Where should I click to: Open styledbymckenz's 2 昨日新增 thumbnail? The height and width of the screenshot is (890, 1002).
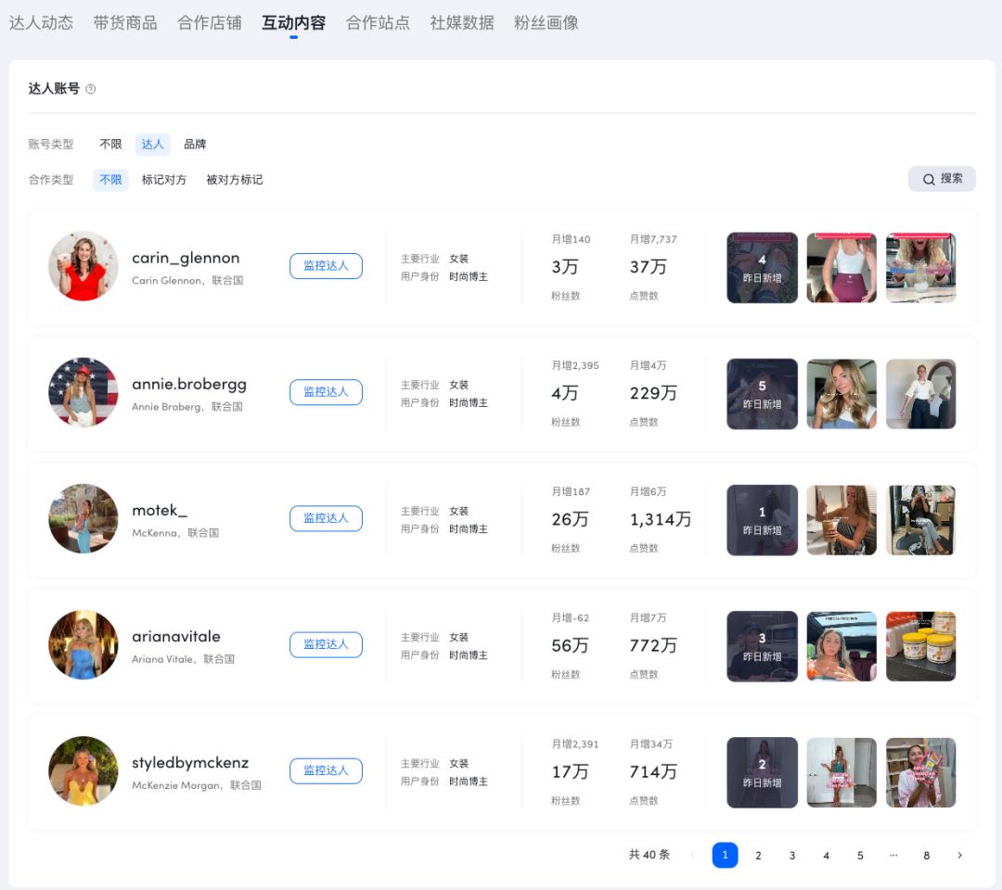tap(762, 773)
